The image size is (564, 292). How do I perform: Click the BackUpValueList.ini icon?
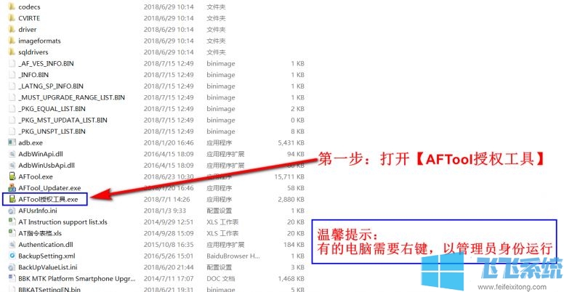tap(12, 267)
